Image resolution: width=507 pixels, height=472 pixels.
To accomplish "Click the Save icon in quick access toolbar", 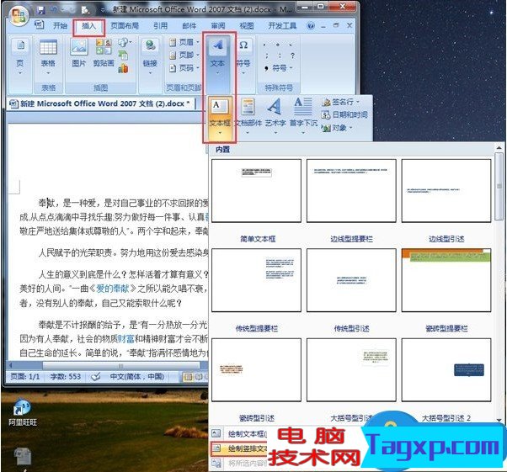I will tap(40, 10).
